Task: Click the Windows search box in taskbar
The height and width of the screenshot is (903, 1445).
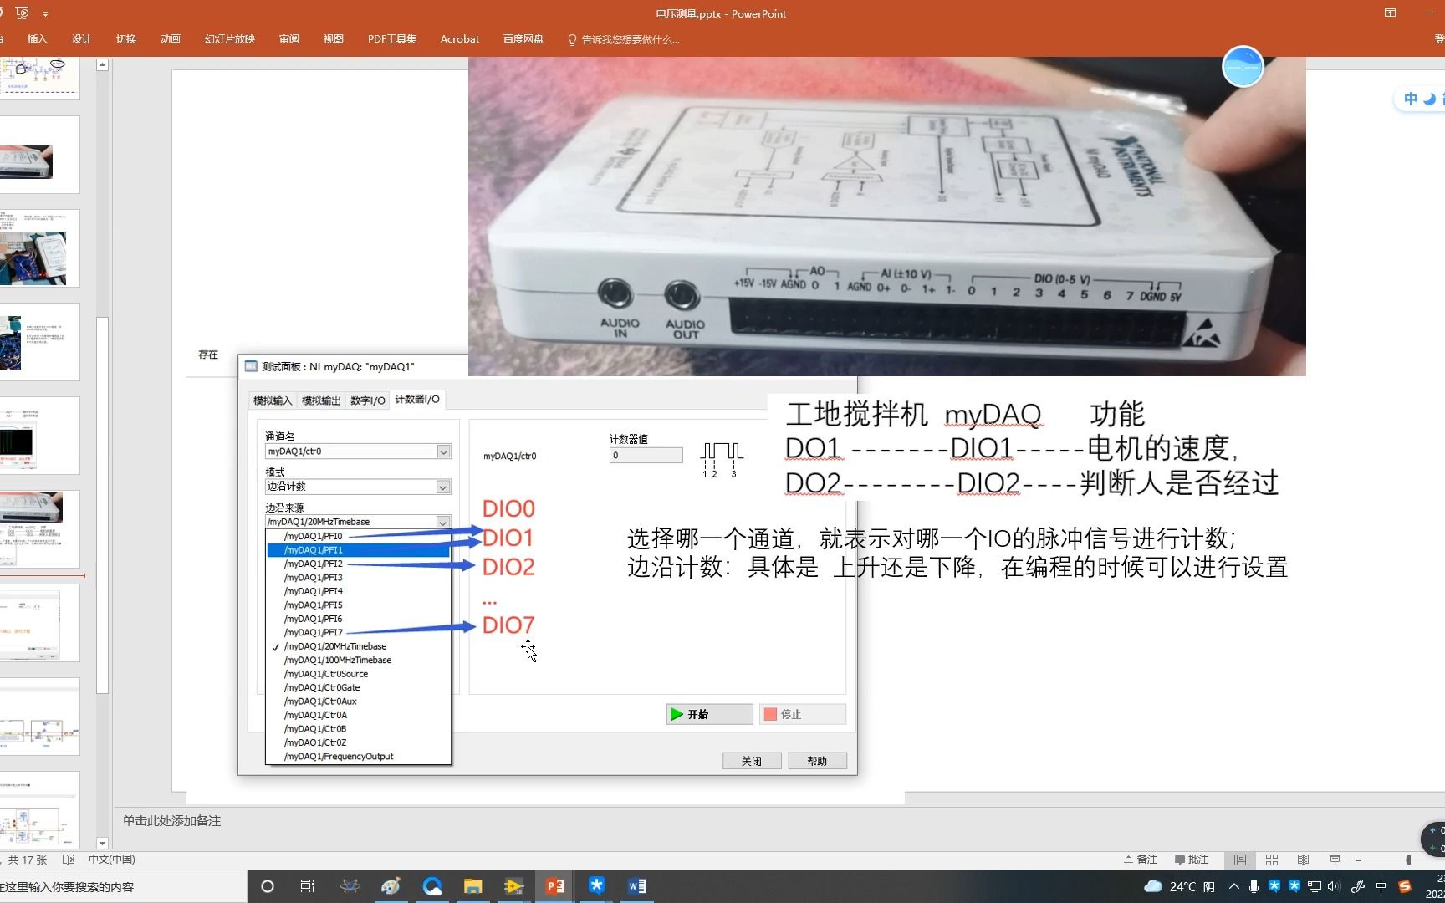Action: tap(123, 886)
